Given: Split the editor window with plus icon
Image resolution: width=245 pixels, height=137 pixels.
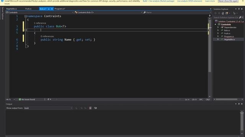Looking at the screenshot, I should pos(210,16).
